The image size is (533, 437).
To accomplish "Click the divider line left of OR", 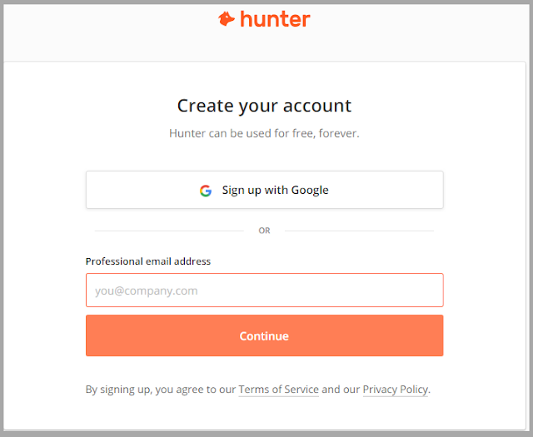I will pyautogui.click(x=169, y=231).
